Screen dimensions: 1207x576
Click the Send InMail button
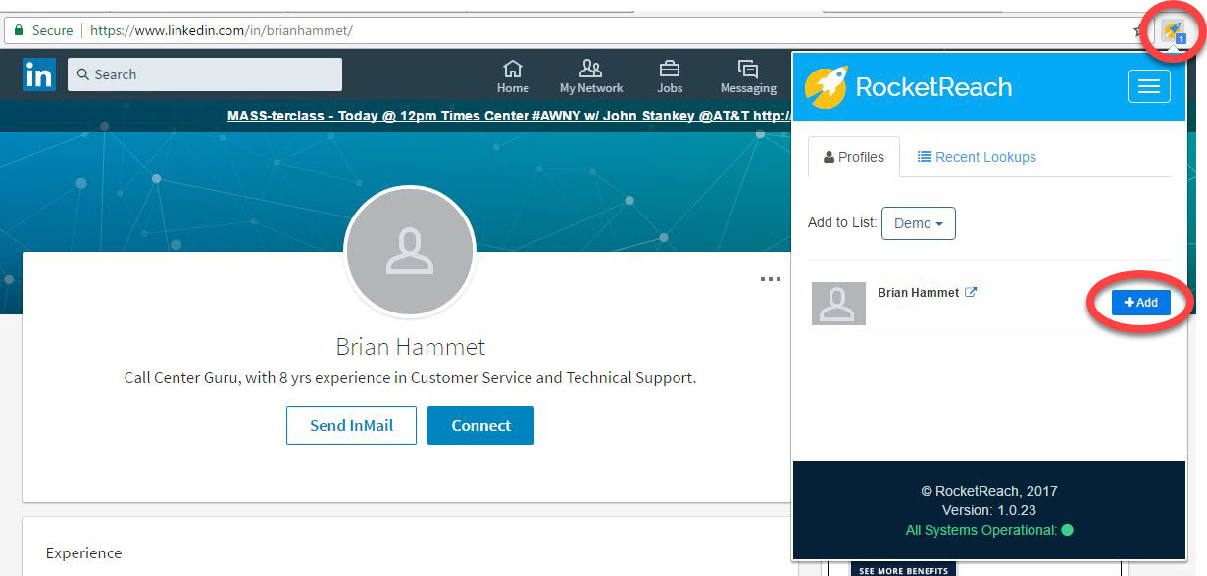[351, 425]
